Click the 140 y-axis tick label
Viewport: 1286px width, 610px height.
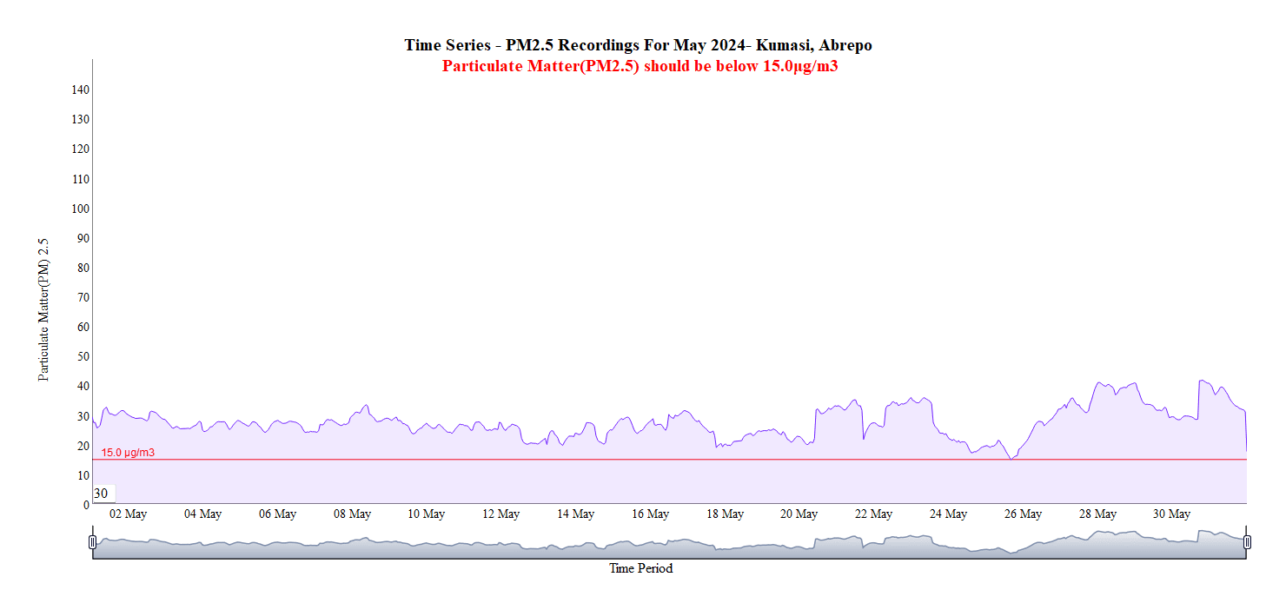pos(81,90)
